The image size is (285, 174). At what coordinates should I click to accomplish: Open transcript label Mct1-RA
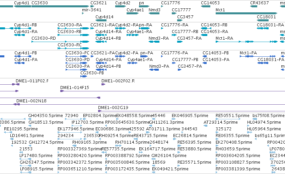224,38
